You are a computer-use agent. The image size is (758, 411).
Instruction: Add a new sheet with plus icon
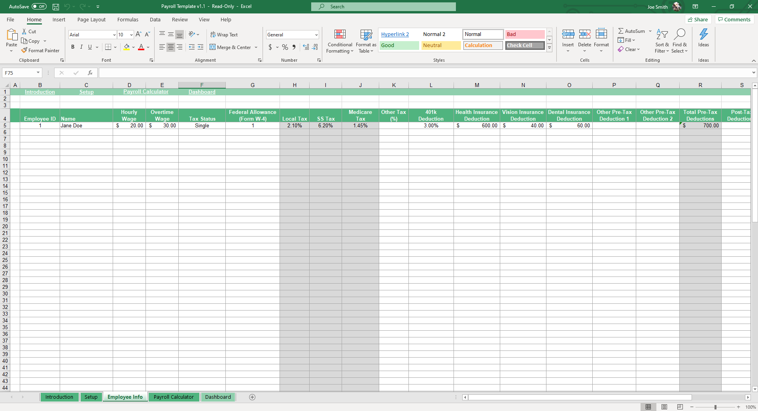pyautogui.click(x=252, y=397)
